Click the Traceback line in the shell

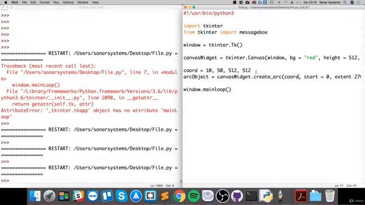(x=48, y=66)
